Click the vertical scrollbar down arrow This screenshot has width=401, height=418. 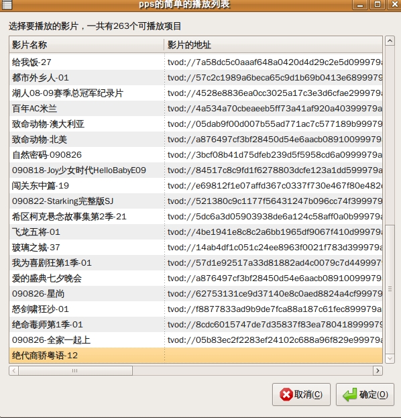(390, 358)
